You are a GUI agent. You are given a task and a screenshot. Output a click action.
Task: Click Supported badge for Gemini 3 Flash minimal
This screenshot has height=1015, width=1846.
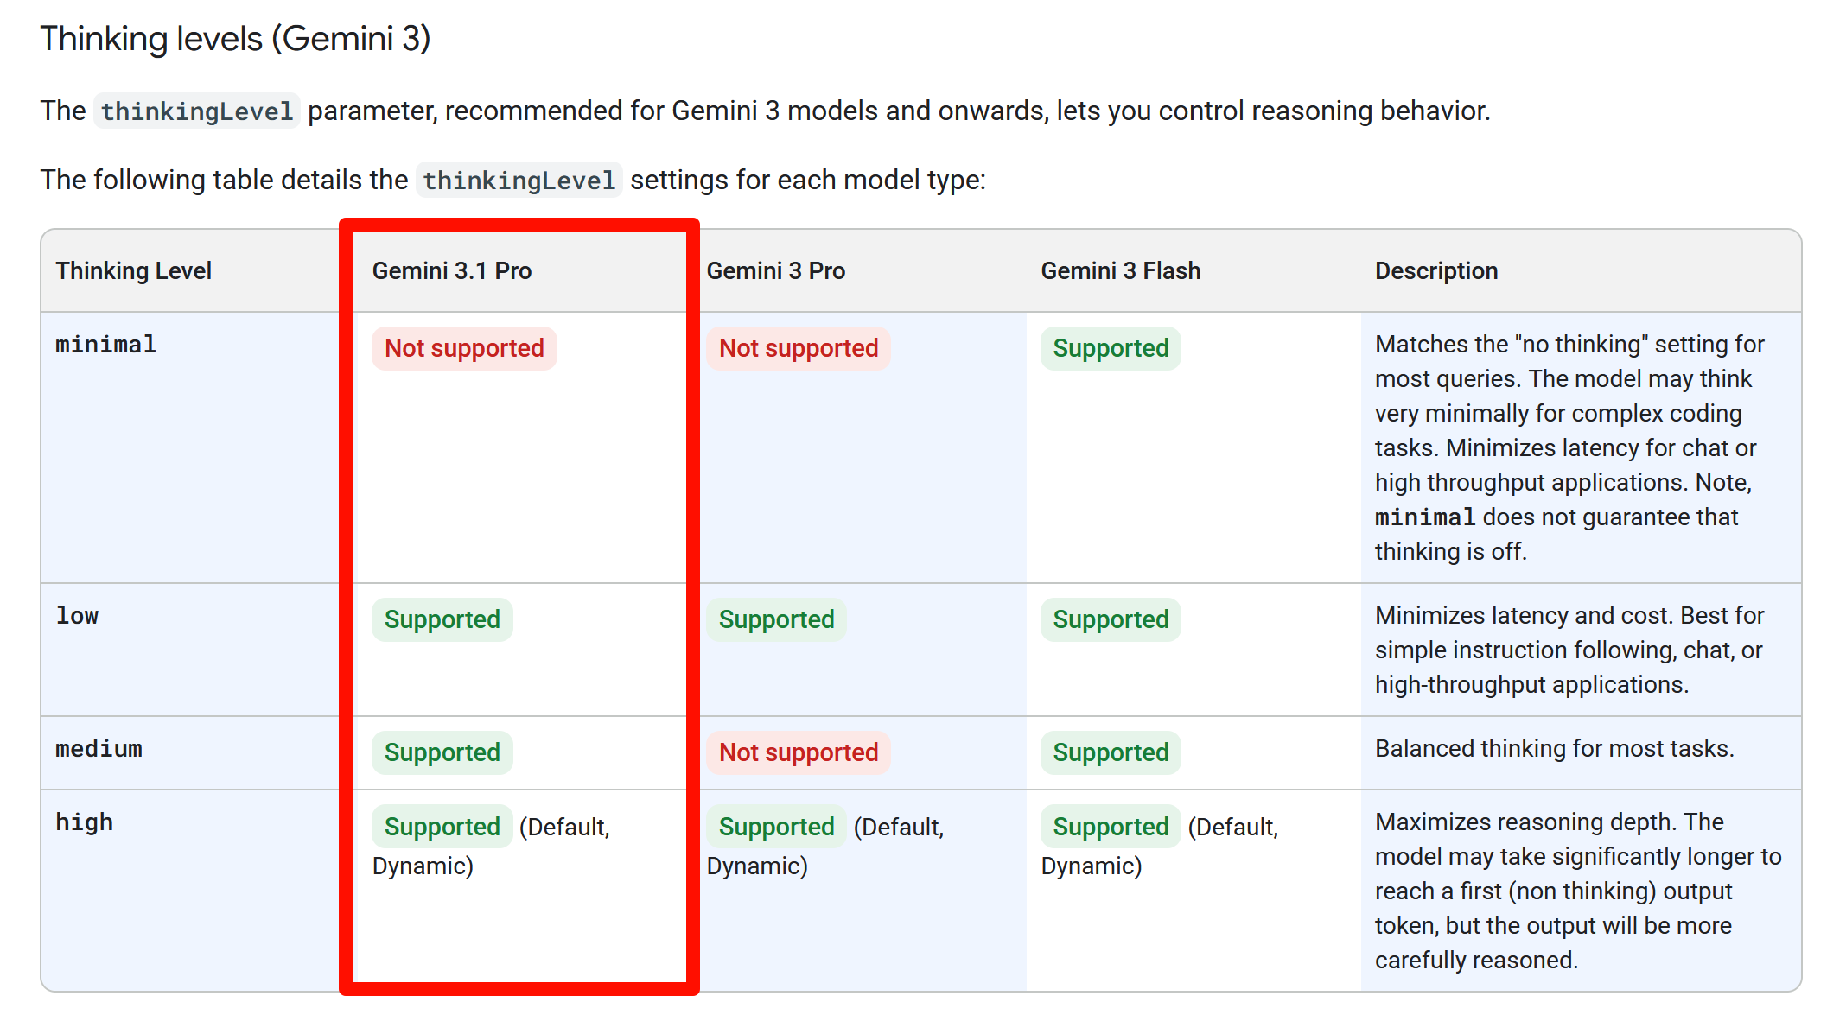click(x=1110, y=348)
